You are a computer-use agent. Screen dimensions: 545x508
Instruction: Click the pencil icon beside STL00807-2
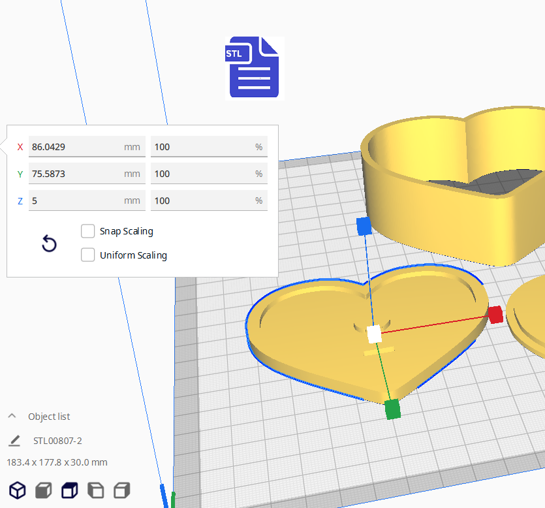[14, 441]
